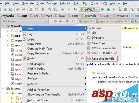Viewport: 139px width, 103px height.
Task: Click Copy Path menu entry
Action: pyautogui.click(x=54, y=44)
